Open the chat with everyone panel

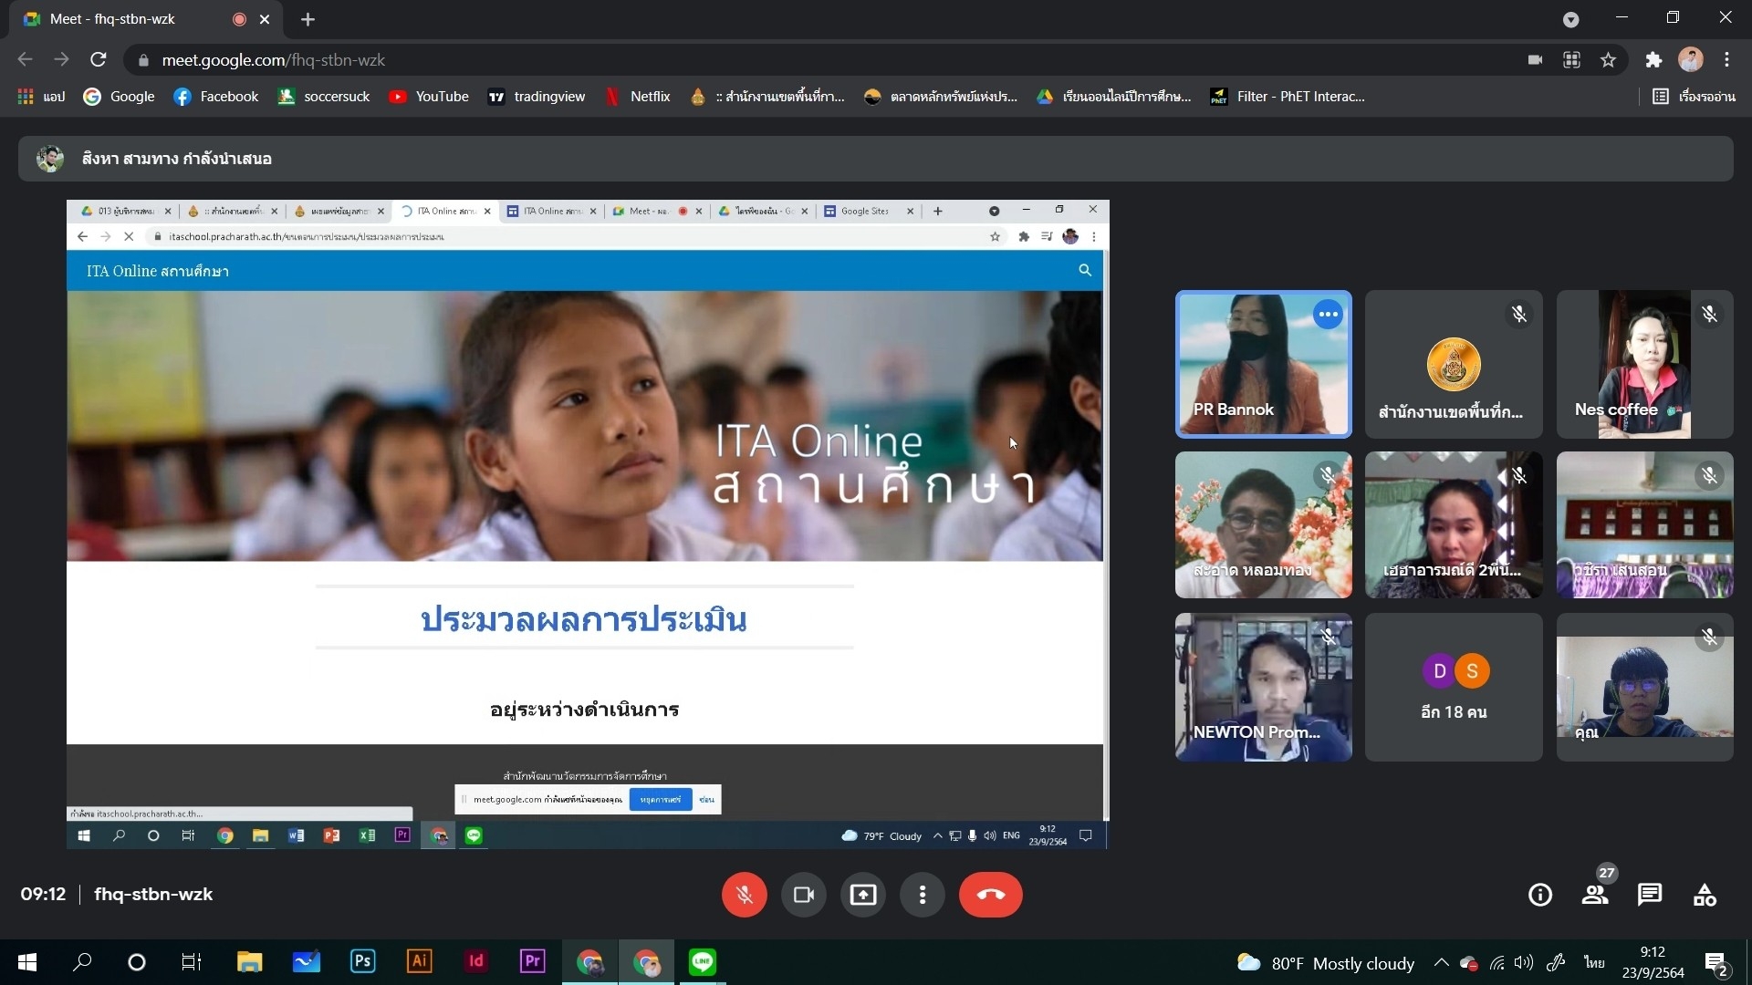[x=1649, y=895]
